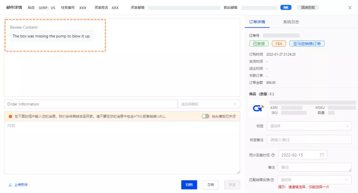The height and width of the screenshot is (193, 358).
Task: Click the help icon beside 匹配结果反馈
Action: tap(272, 180)
